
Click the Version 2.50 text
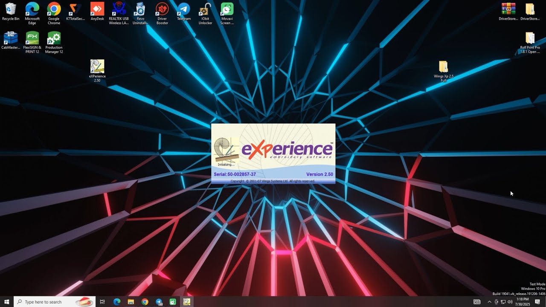tap(319, 174)
